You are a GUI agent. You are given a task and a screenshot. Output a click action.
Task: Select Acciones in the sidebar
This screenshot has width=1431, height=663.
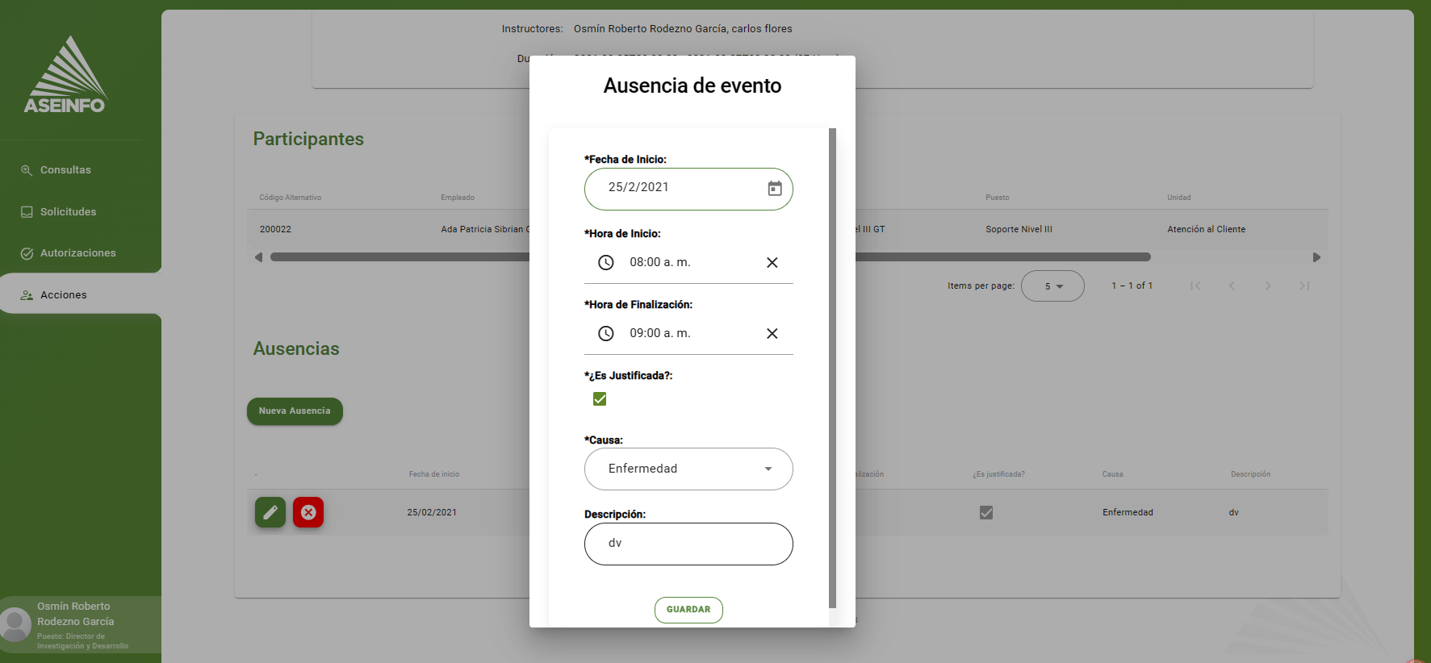pyautogui.click(x=63, y=295)
